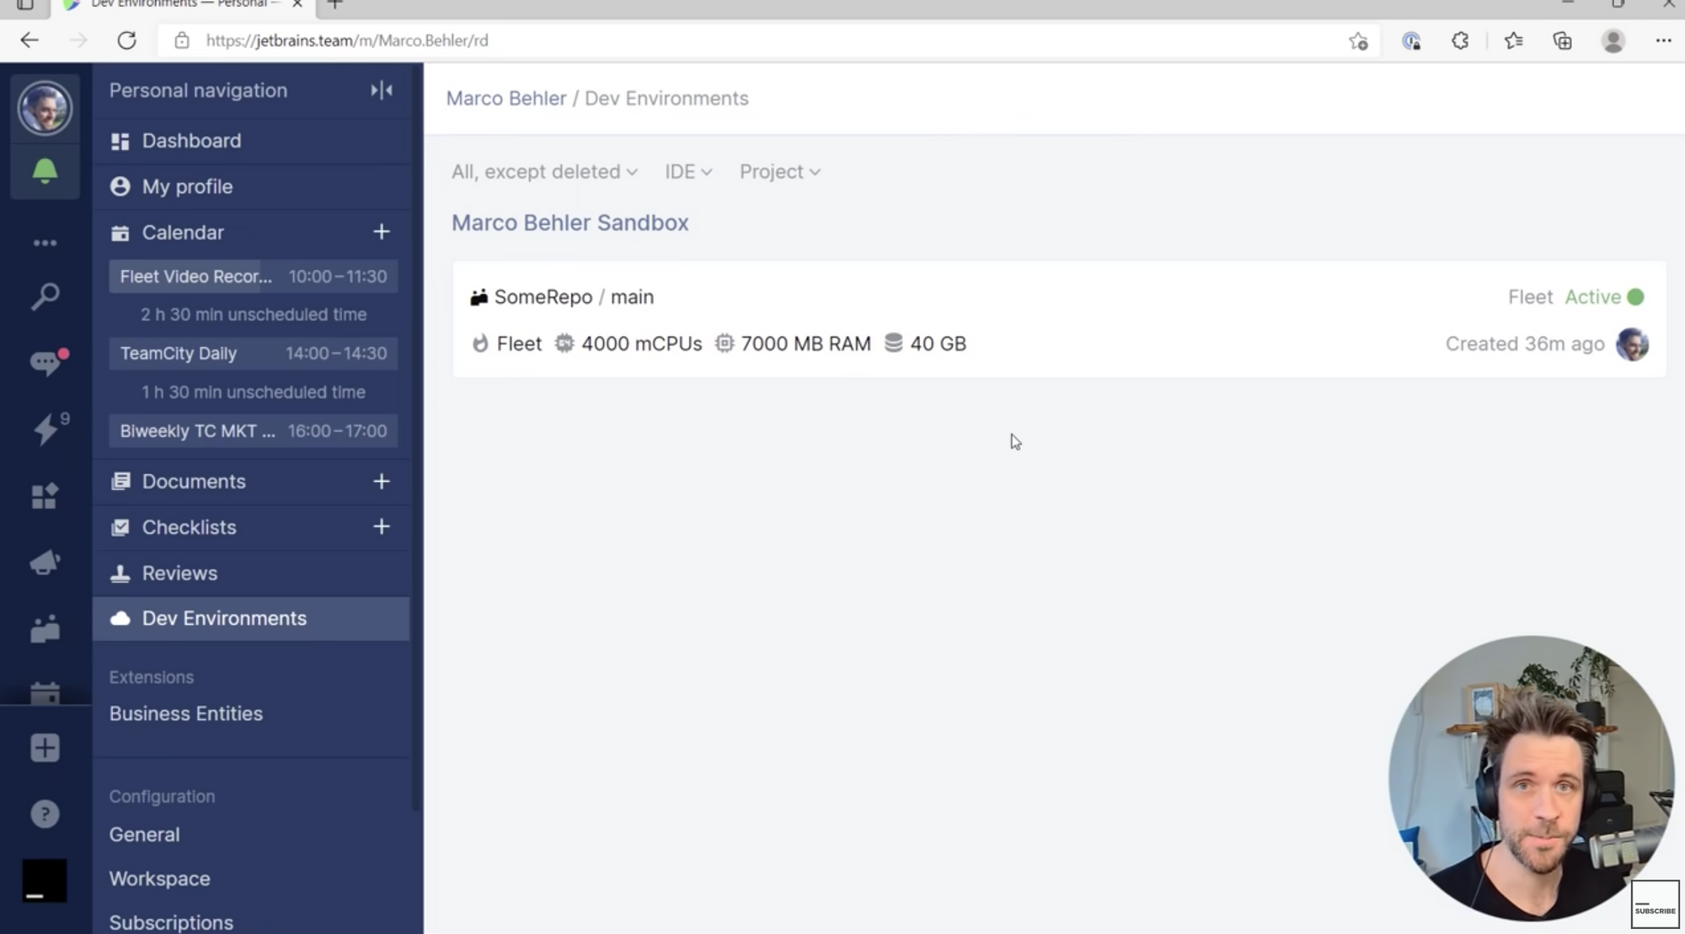Image resolution: width=1685 pixels, height=934 pixels.
Task: Add a new calendar event with plus
Action: coord(382,232)
